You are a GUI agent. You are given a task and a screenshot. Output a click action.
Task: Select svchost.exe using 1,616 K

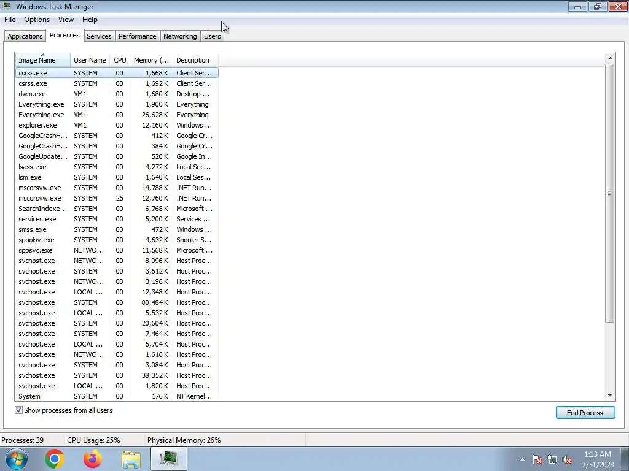(x=117, y=354)
